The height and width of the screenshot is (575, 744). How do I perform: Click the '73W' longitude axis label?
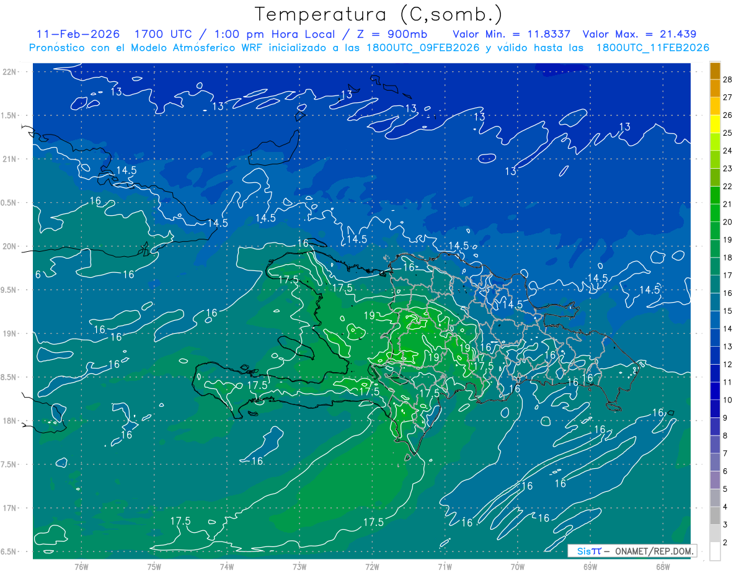click(299, 567)
